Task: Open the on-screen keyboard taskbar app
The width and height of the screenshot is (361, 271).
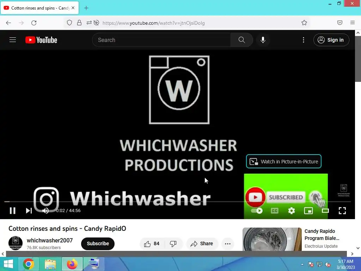Action: [x=94, y=264]
